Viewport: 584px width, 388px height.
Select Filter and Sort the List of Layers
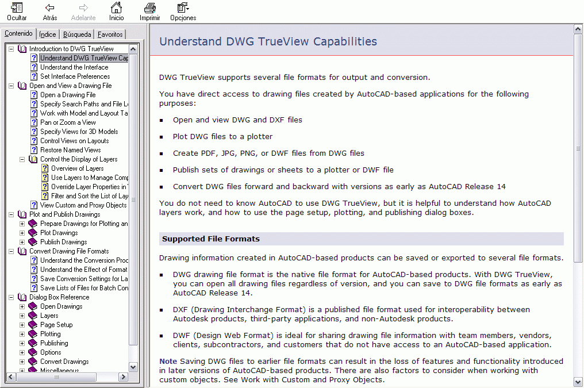90,196
